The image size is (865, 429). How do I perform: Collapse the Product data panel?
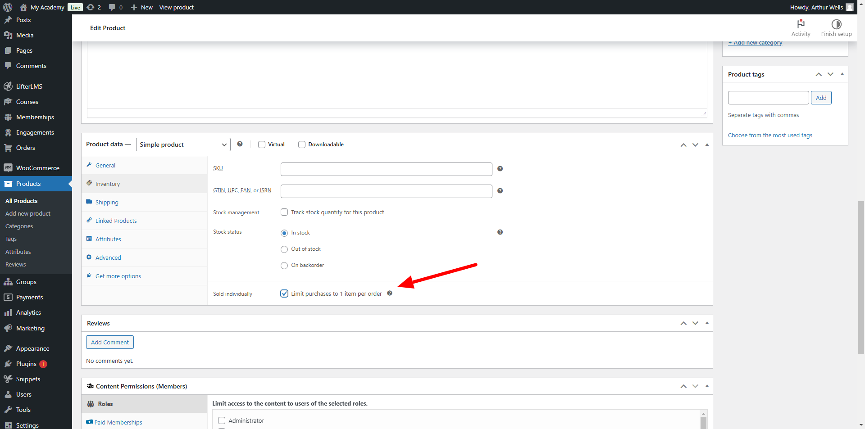[707, 145]
